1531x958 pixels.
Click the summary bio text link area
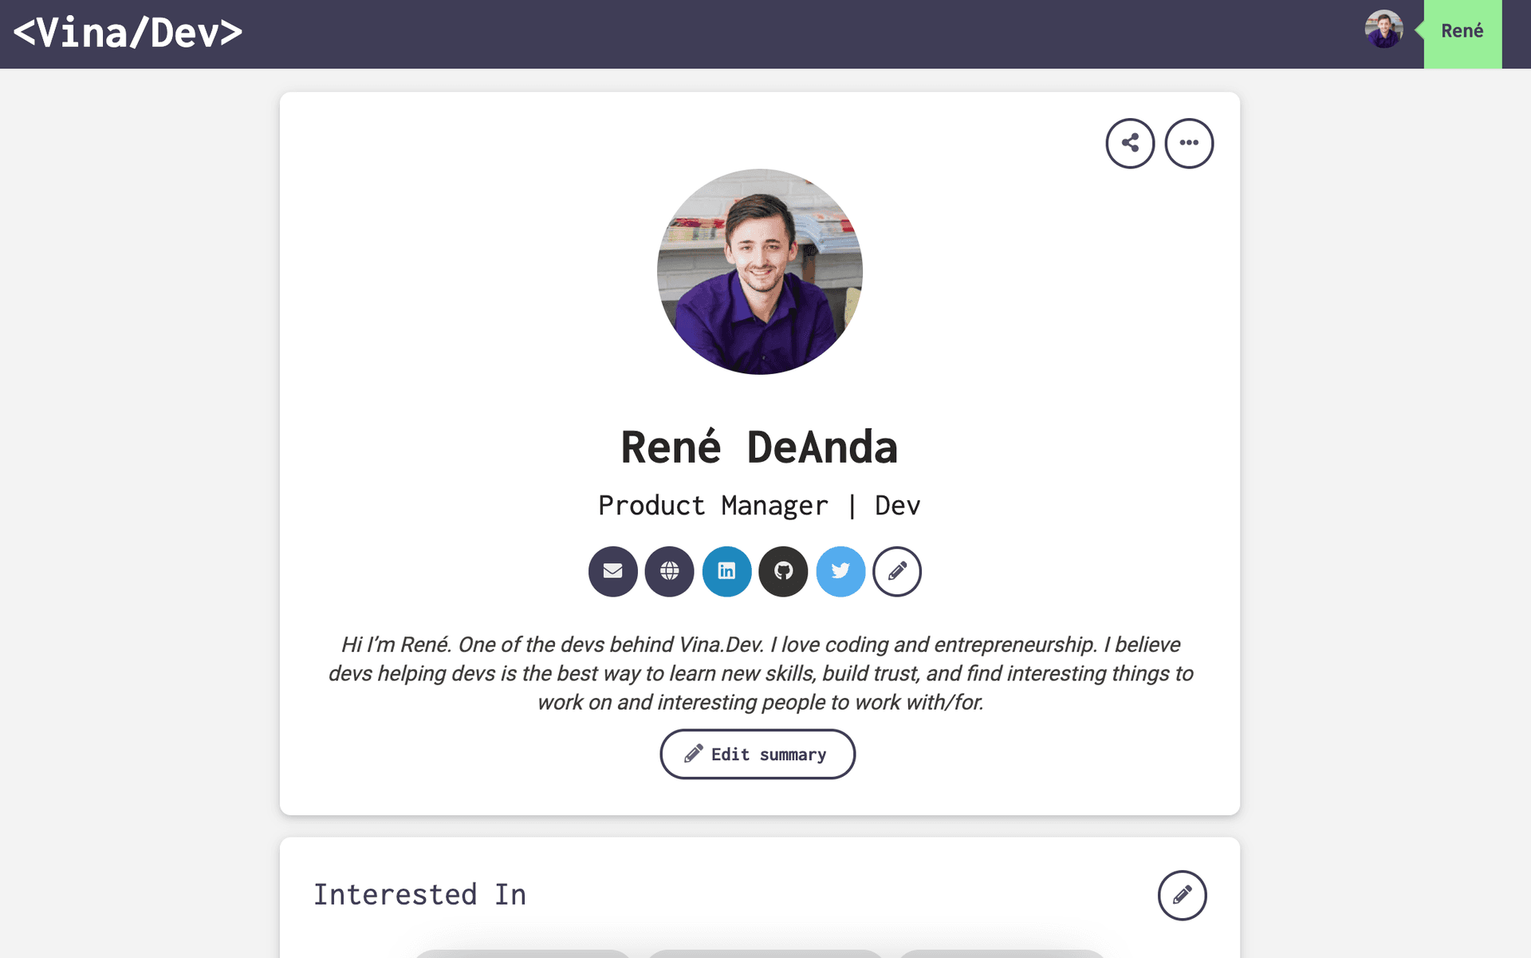pos(758,673)
